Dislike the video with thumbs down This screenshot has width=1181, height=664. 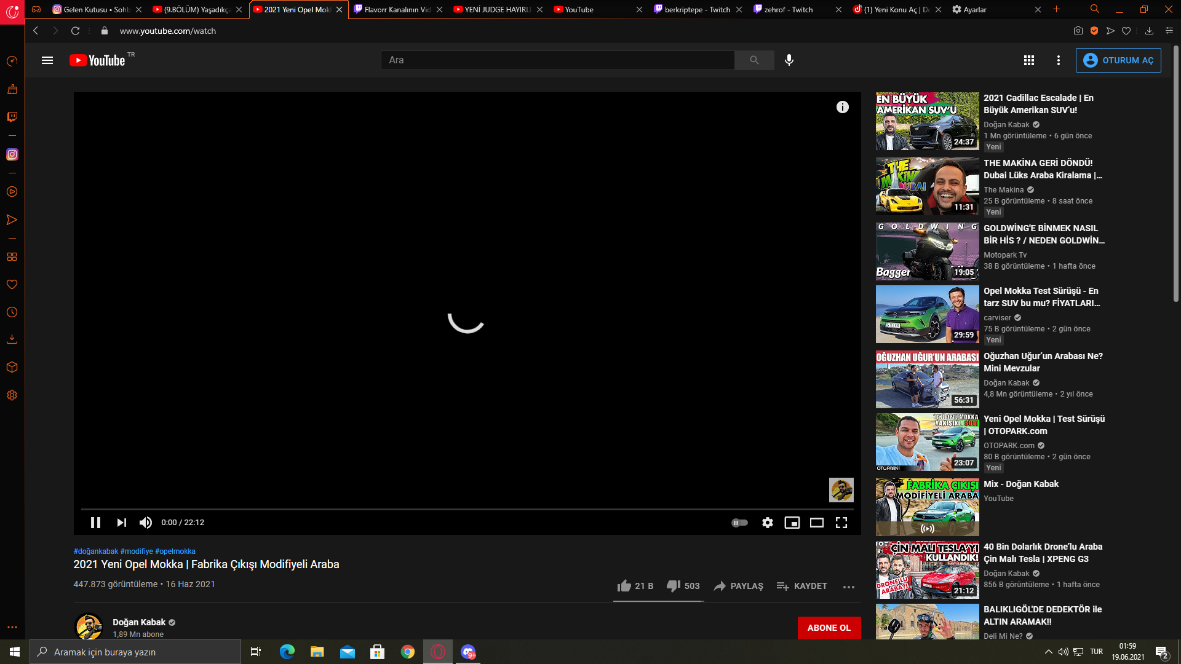[683, 586]
